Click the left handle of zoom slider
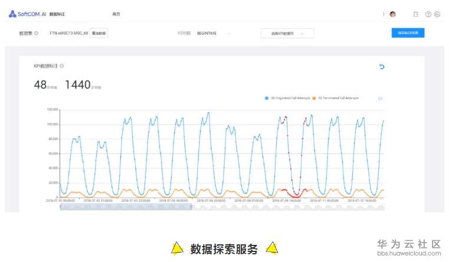The width and height of the screenshot is (449, 262). coord(60,207)
